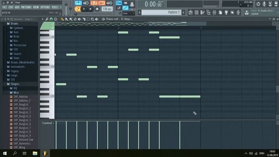Show hidden icons in Windows system tray
Viewport: 279px width, 157px height.
(246, 153)
